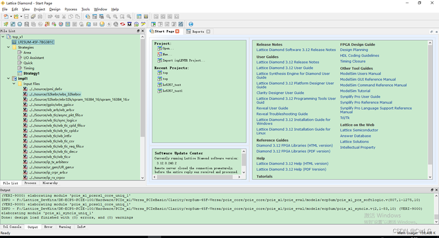Collapse the Input Files folder
This screenshot has width=439, height=238.
tap(14, 84)
